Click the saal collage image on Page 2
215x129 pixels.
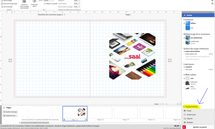pos(132,56)
